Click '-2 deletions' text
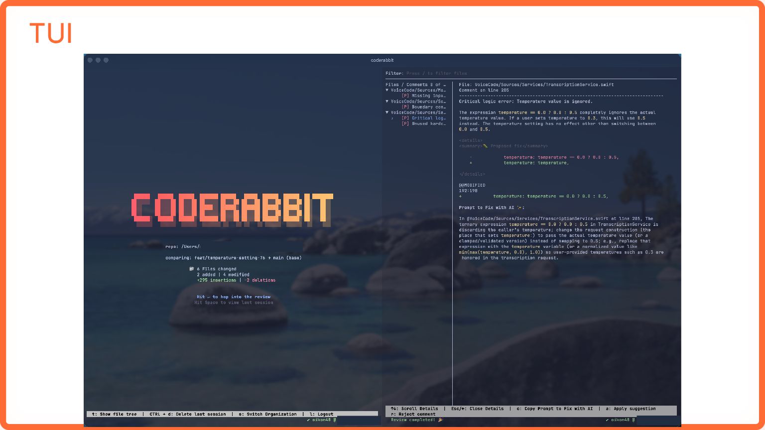The width and height of the screenshot is (765, 430). 259,280
